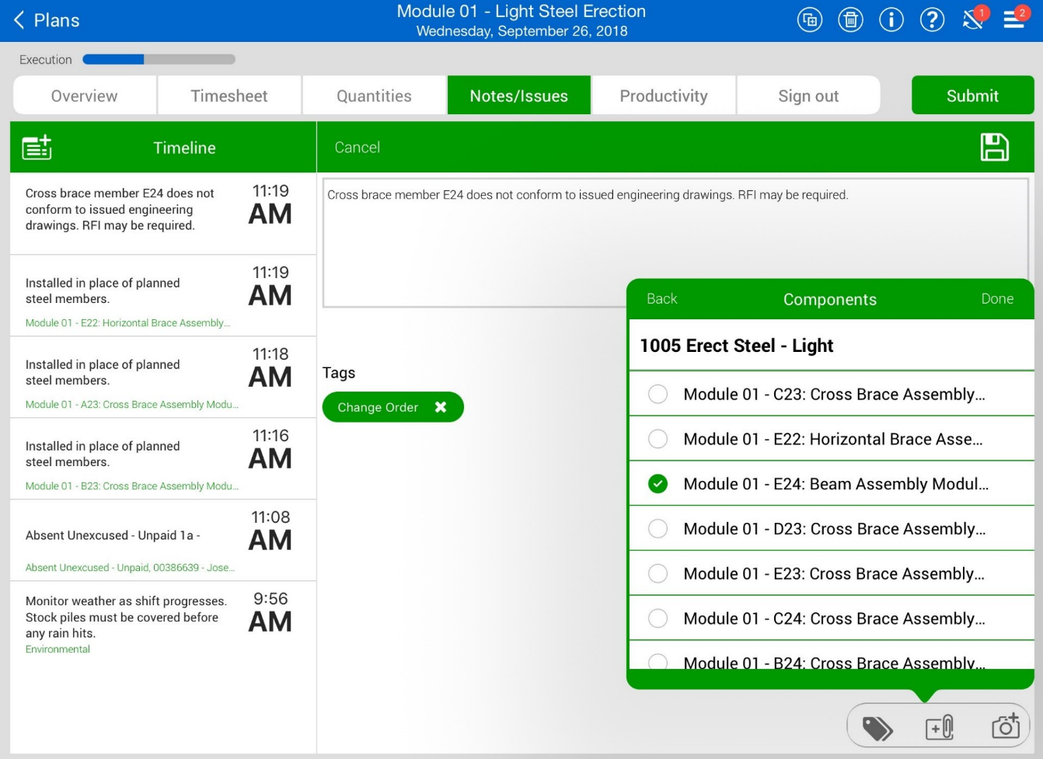The width and height of the screenshot is (1043, 759).
Task: Click the add timeline entry icon
Action: 37,148
